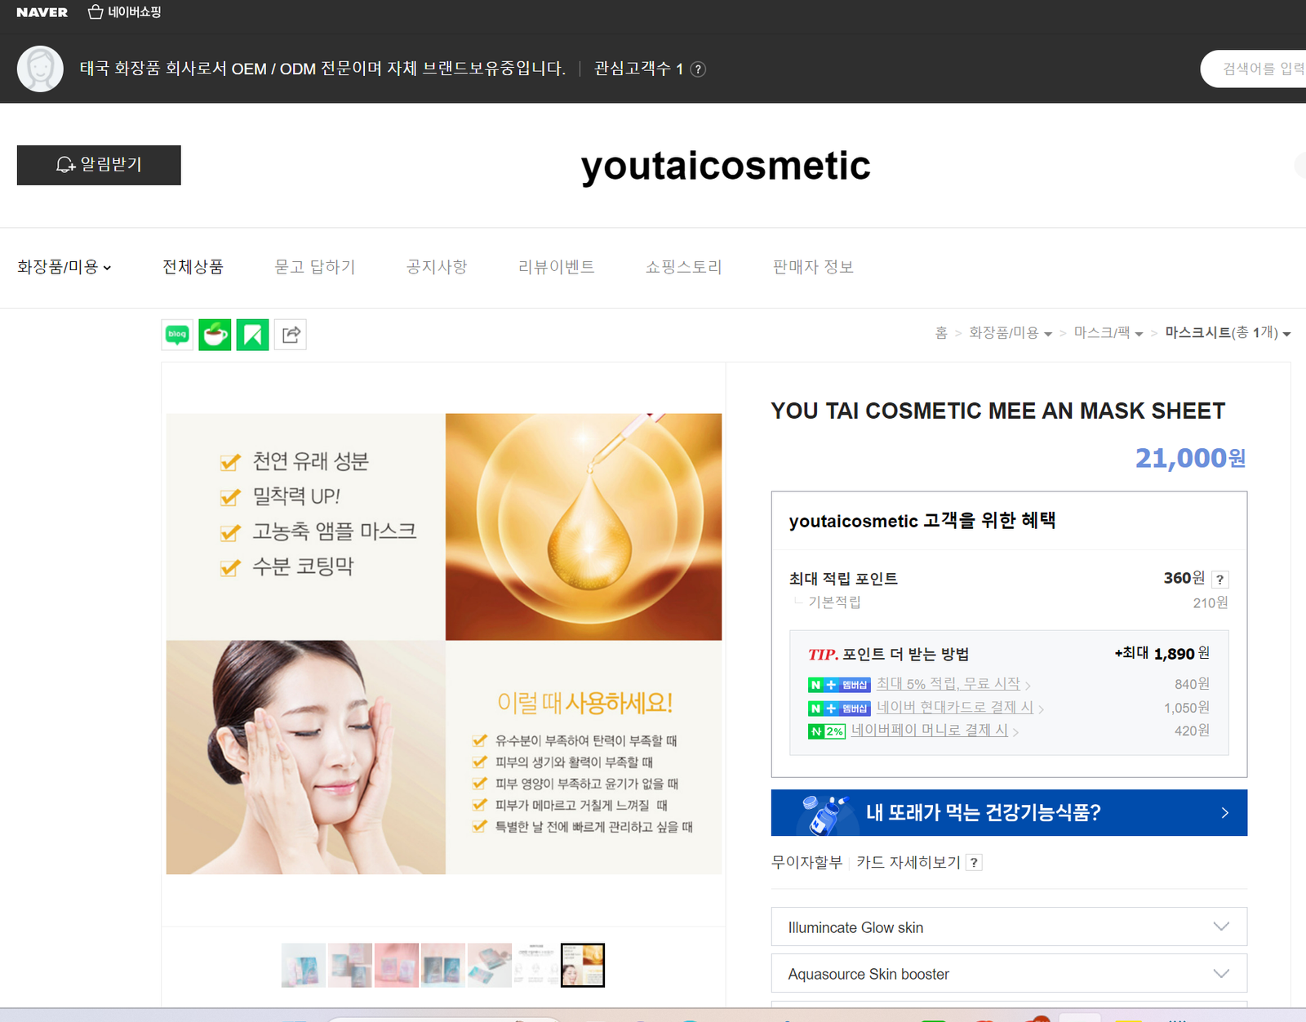
Task: Expand Aquasource Skin booster option dropdown
Action: [x=1009, y=974]
